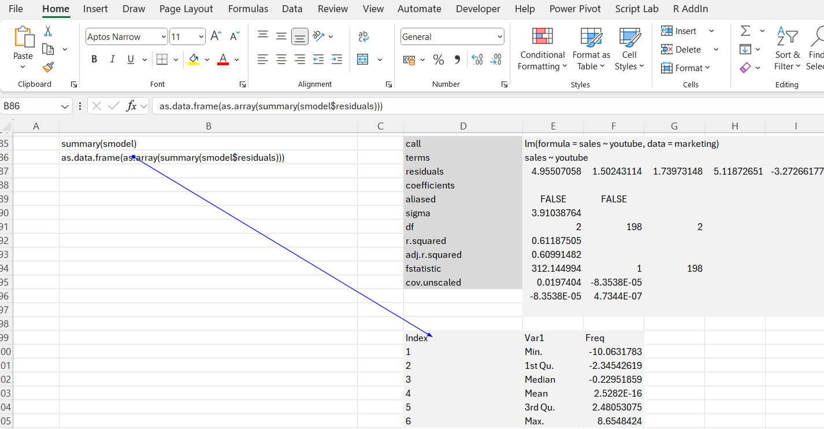The height and width of the screenshot is (429, 824).
Task: Open the R AddIn tab
Action: point(691,9)
